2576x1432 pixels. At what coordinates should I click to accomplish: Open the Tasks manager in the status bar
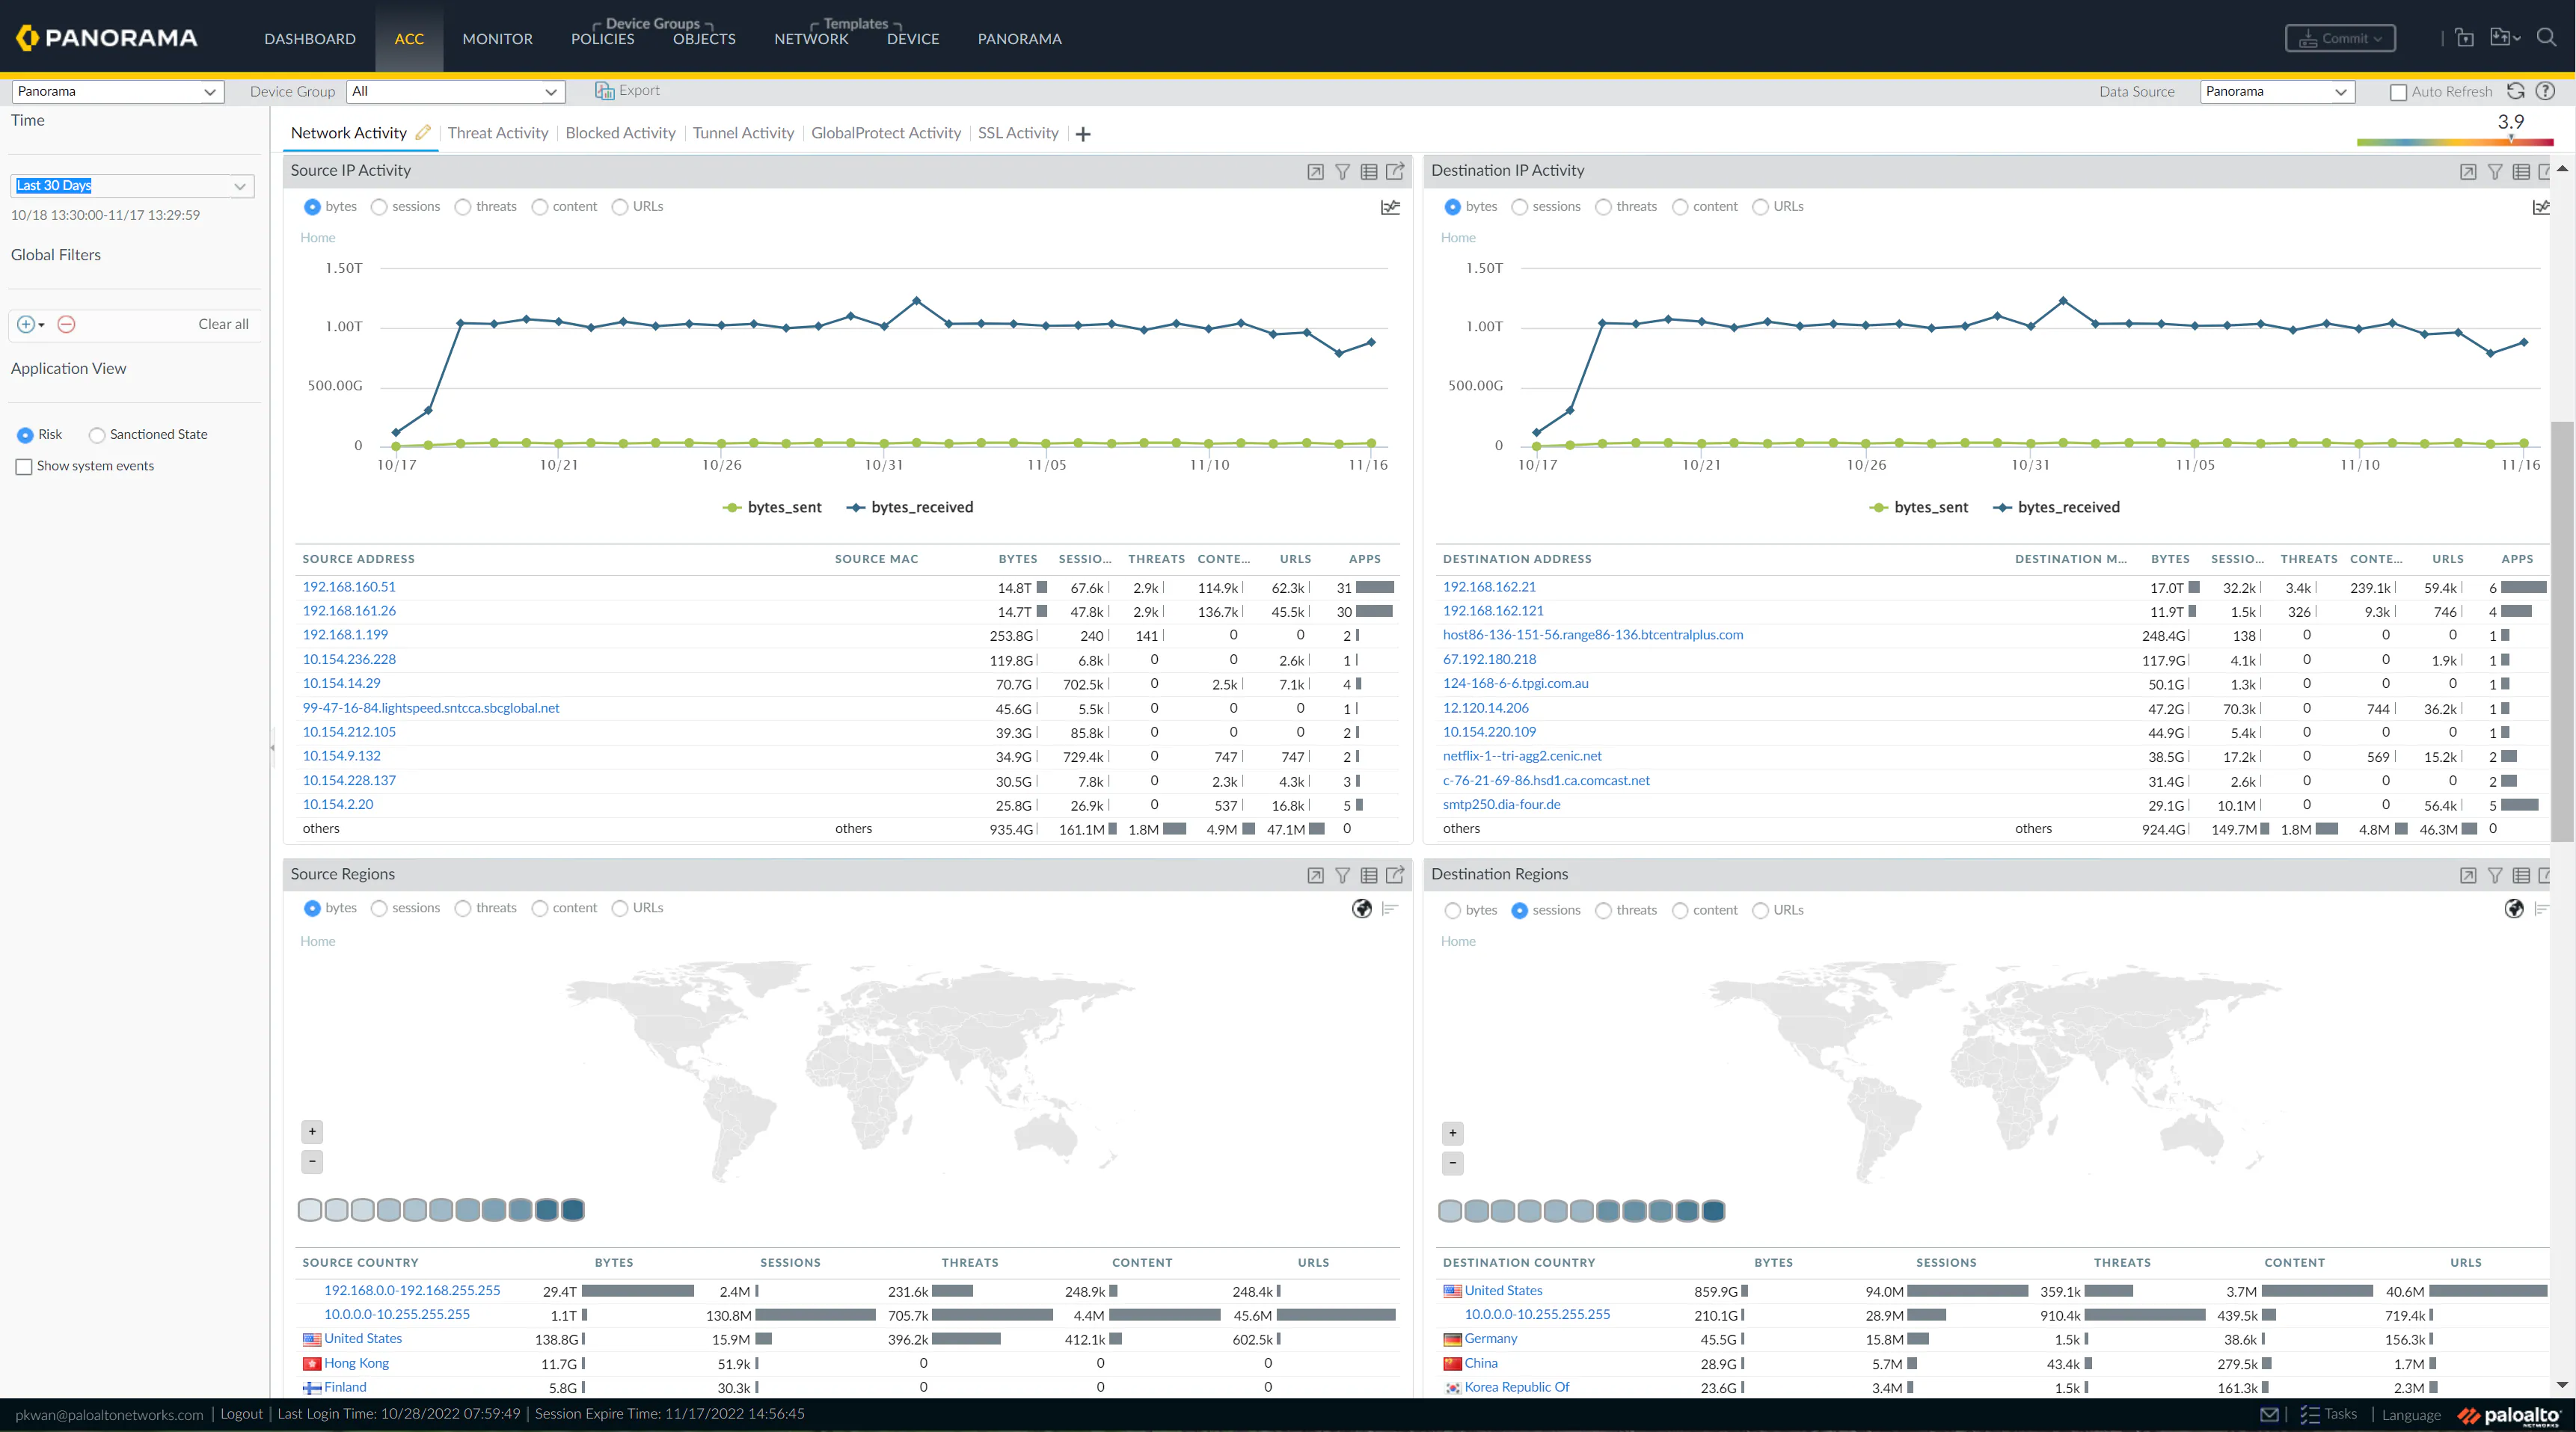click(x=2330, y=1414)
